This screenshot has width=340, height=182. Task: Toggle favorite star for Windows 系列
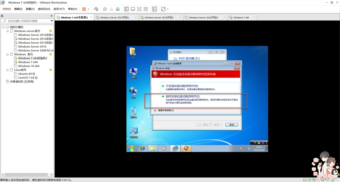[50, 54]
